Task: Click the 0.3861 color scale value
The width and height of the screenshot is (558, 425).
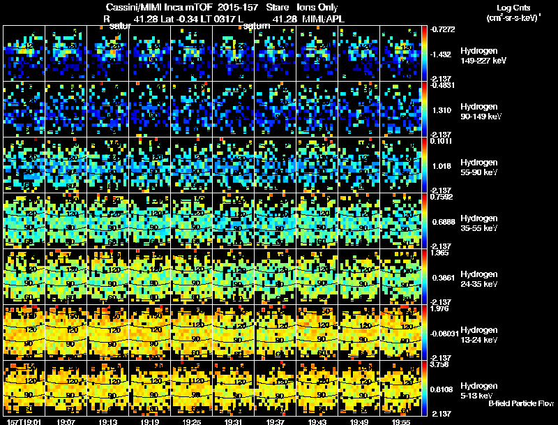Action: (444, 278)
